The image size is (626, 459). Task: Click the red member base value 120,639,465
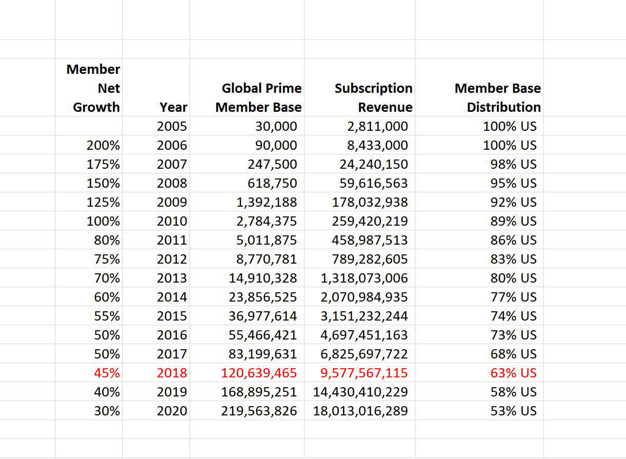click(x=247, y=373)
